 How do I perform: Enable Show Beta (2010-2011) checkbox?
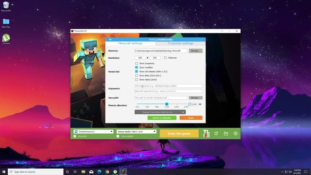pyautogui.click(x=137, y=76)
